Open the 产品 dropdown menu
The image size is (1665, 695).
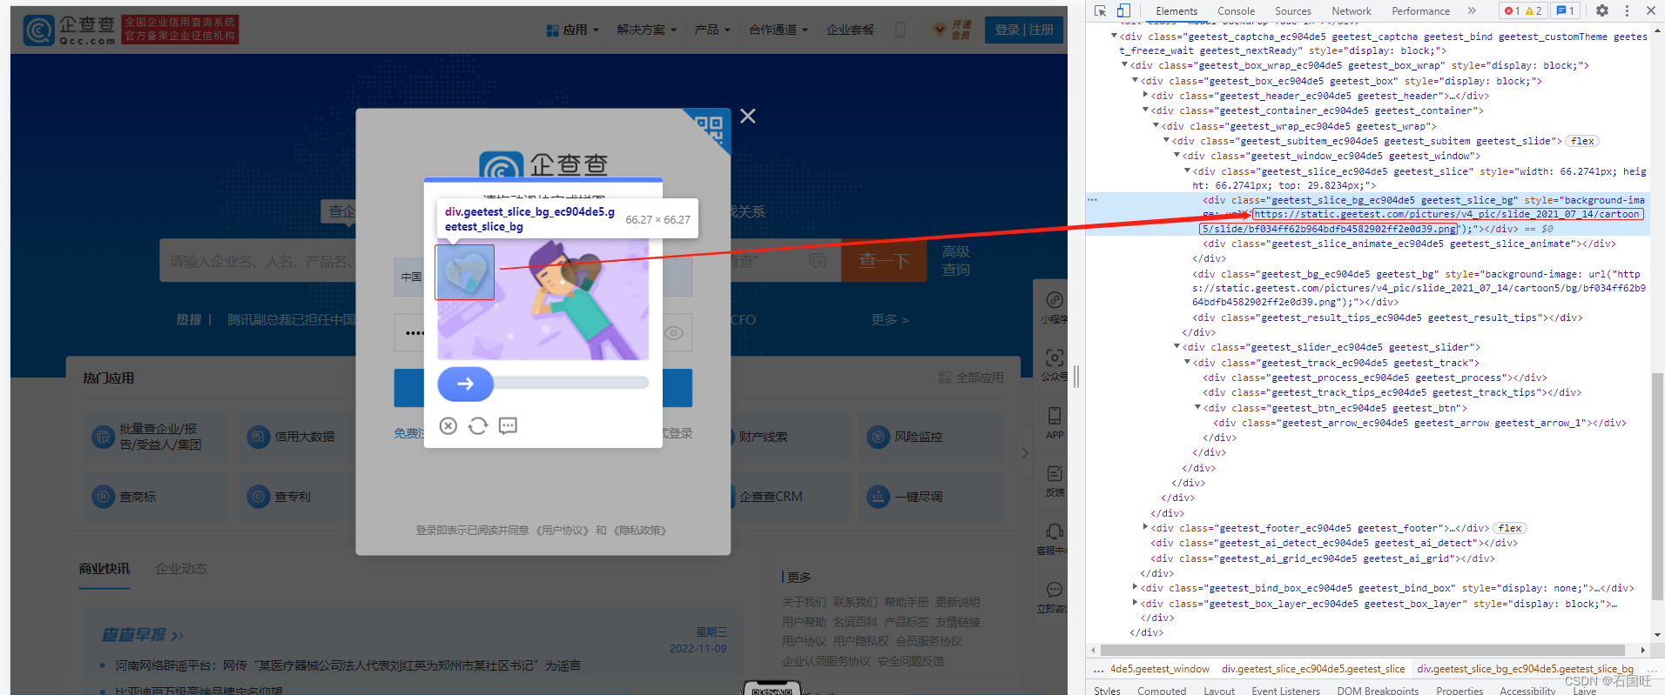(712, 30)
